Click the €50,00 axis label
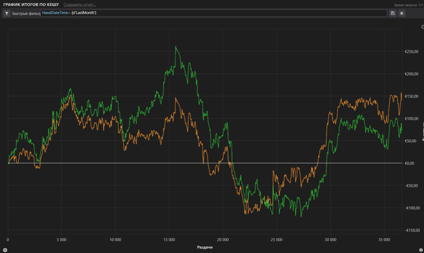 (411, 141)
